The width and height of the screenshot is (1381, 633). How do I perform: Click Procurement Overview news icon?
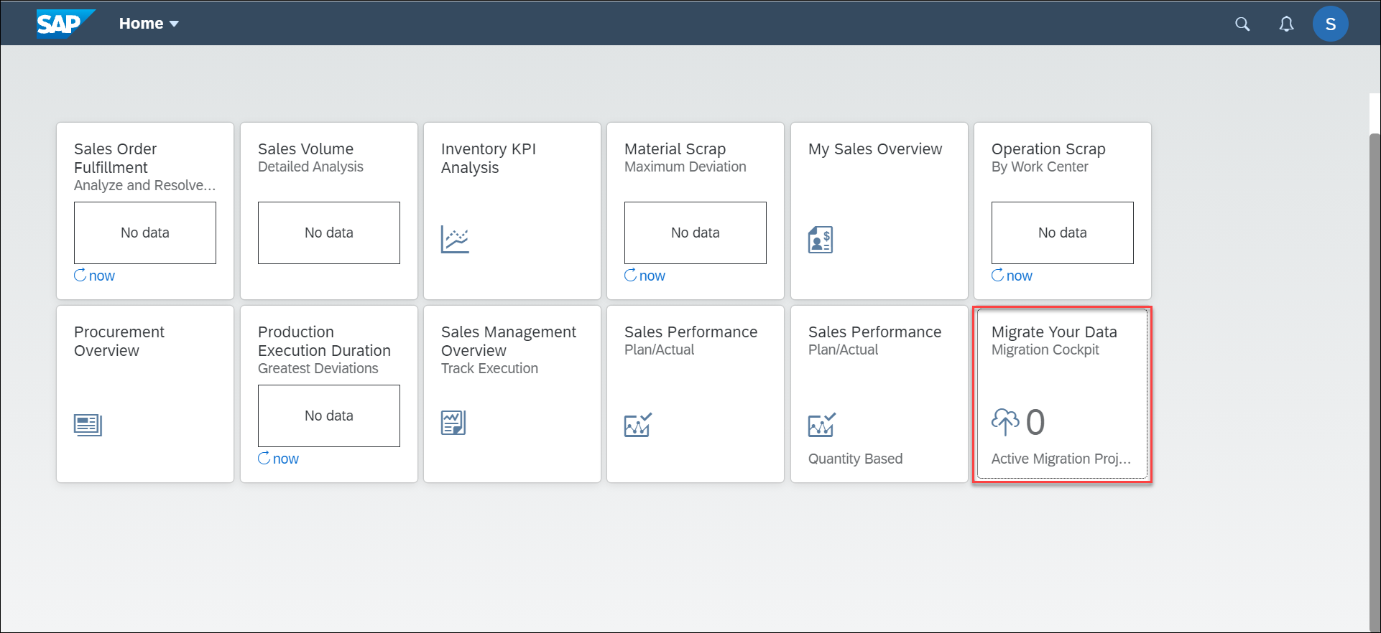[x=88, y=425]
